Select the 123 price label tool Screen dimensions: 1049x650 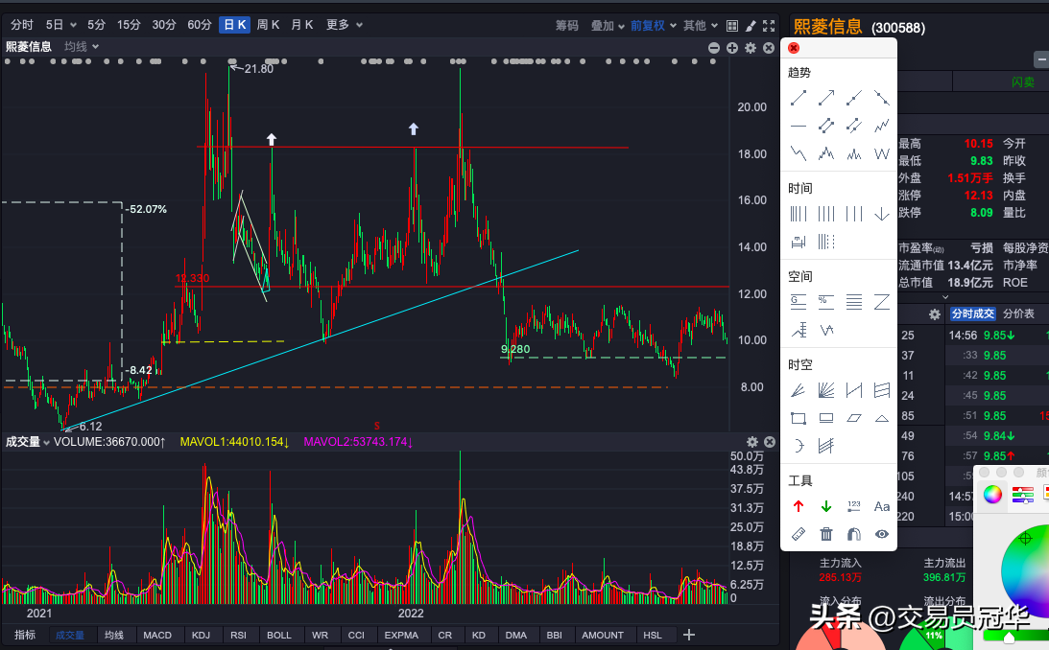(x=853, y=506)
